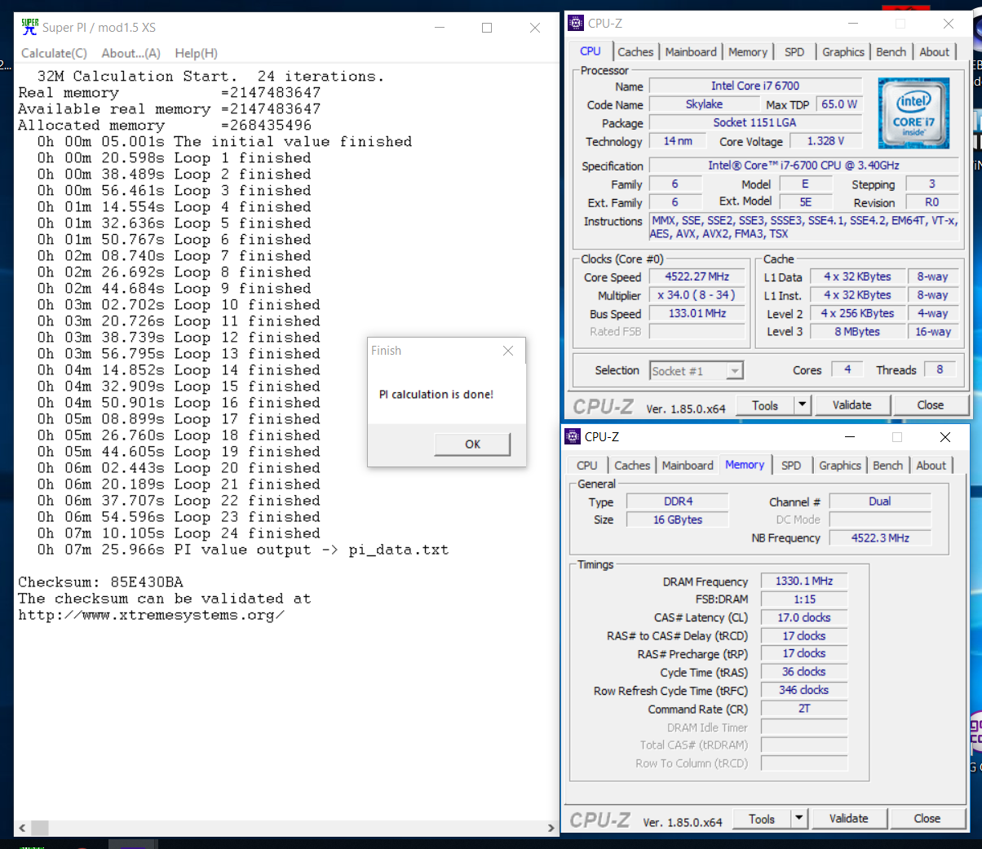
Task: Click Tools button in lower CPU-Z window
Action: [762, 819]
